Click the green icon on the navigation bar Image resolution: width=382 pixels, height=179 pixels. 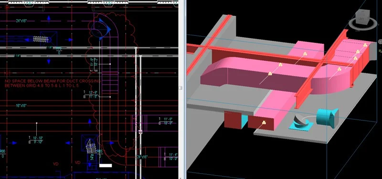pyautogui.click(x=380, y=51)
